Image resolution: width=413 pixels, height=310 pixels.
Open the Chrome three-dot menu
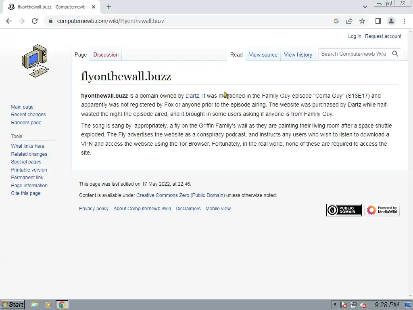pos(404,21)
